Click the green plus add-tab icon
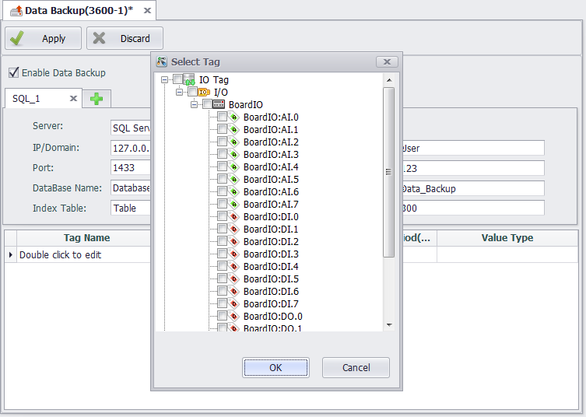Image resolution: width=586 pixels, height=417 pixels. (96, 99)
